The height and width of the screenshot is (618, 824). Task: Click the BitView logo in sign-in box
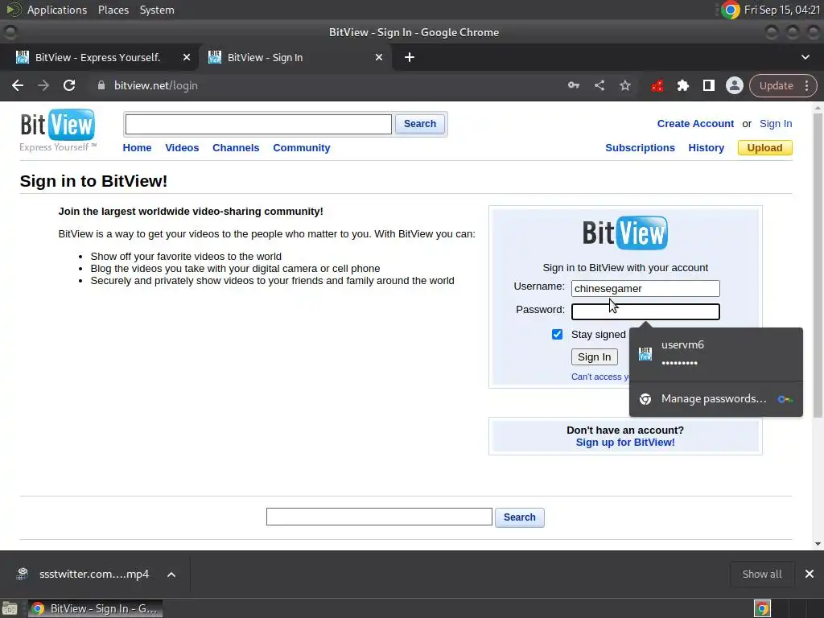(624, 233)
